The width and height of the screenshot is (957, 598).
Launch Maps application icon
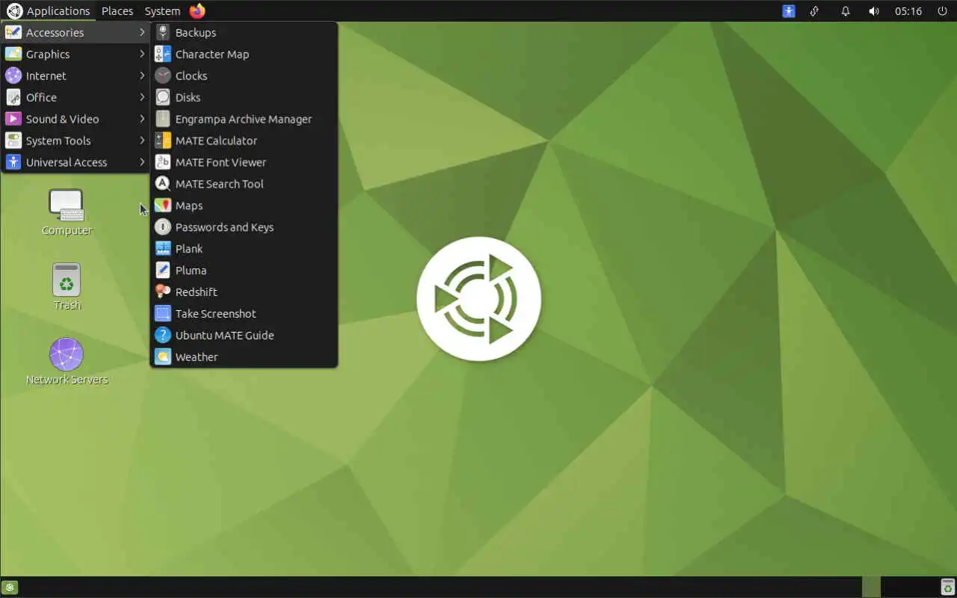(163, 206)
